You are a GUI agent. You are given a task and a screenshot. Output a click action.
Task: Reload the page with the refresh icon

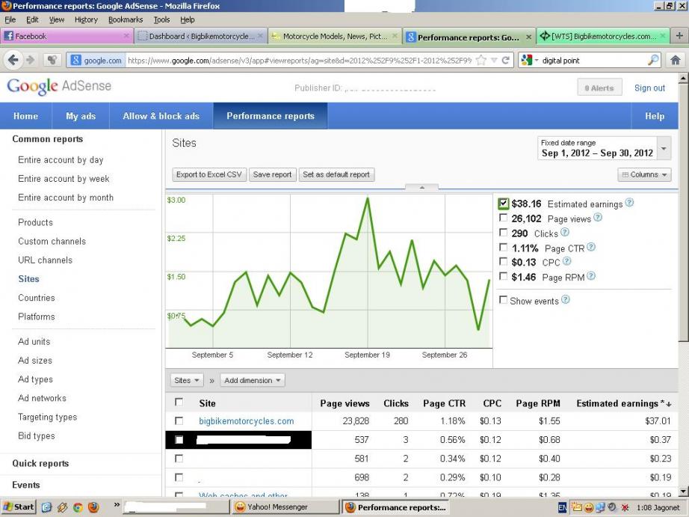tap(506, 61)
